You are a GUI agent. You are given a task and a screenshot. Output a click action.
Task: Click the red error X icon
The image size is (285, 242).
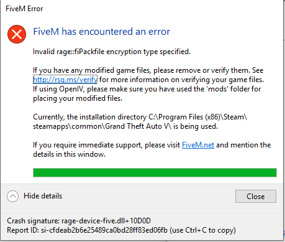17,34
